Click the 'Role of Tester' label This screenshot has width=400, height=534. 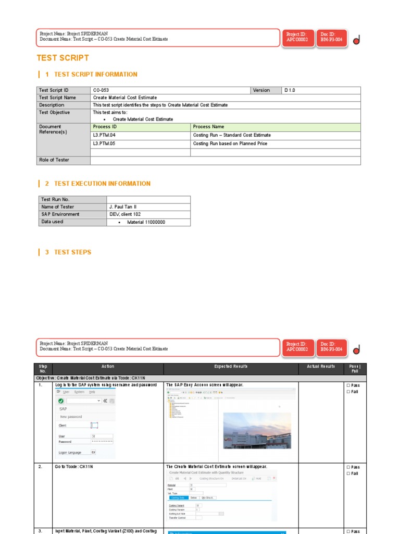pyautogui.click(x=54, y=160)
